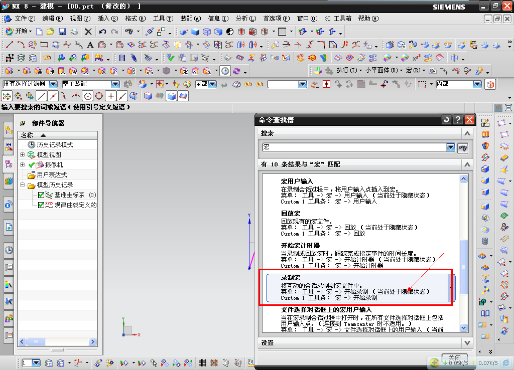
Task: Click the Open folder icon
Action: tap(51, 32)
